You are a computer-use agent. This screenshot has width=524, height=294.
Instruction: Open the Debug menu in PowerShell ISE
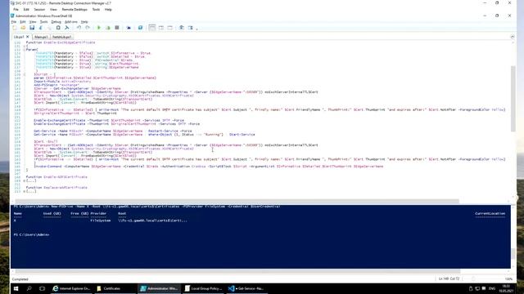tap(56, 22)
